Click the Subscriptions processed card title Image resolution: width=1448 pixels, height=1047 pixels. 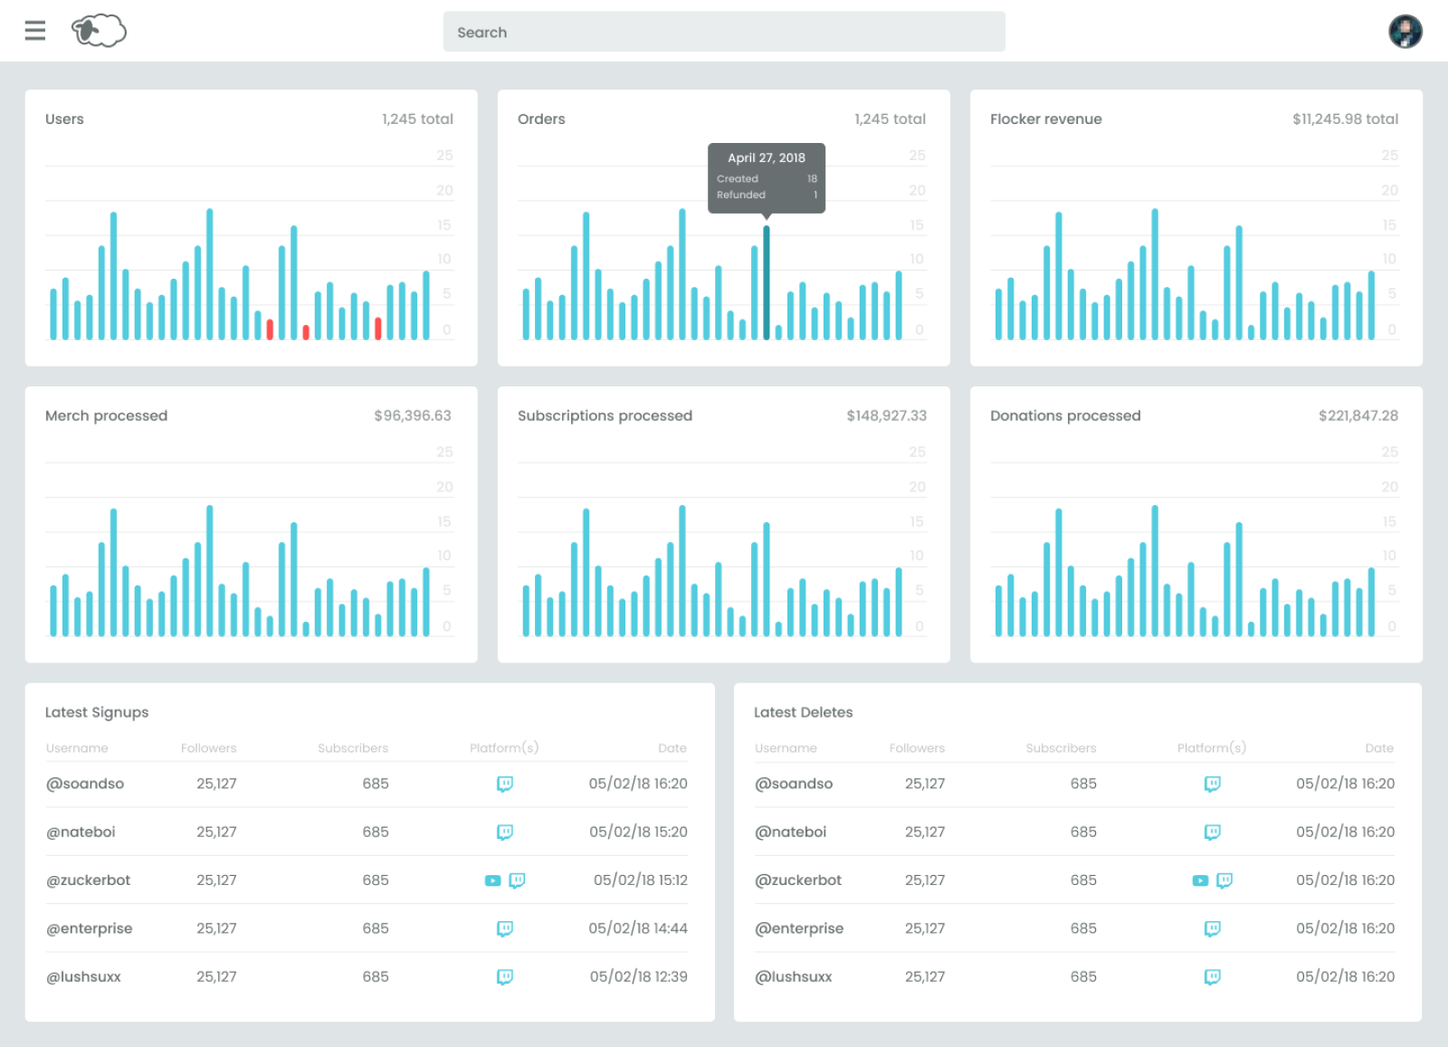point(605,415)
